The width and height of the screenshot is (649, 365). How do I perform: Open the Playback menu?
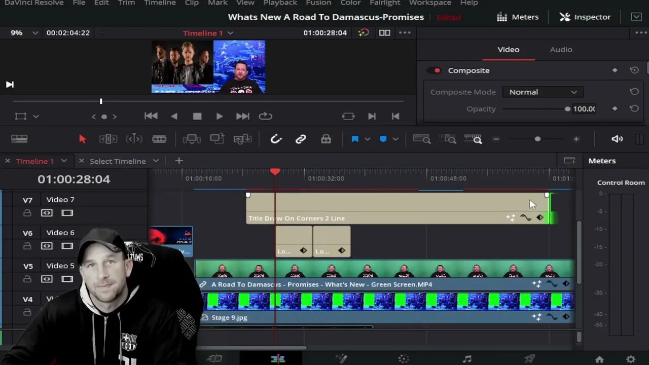[280, 3]
